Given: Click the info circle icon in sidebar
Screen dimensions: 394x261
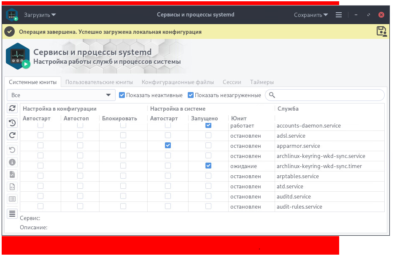Looking at the screenshot, I should [x=12, y=162].
